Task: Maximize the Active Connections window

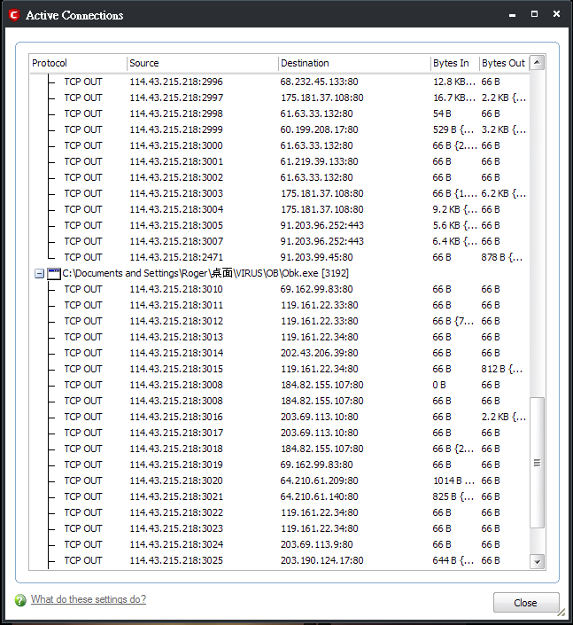Action: click(x=534, y=14)
